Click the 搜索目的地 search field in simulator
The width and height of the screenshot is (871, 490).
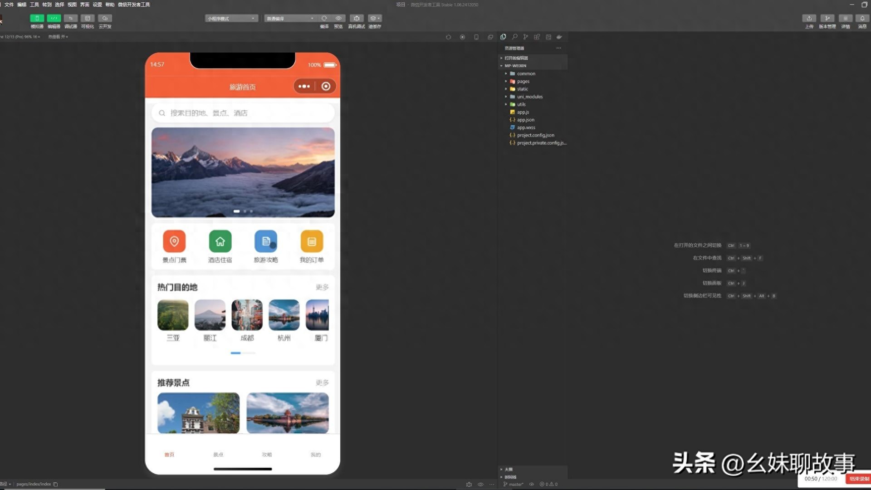coord(243,113)
